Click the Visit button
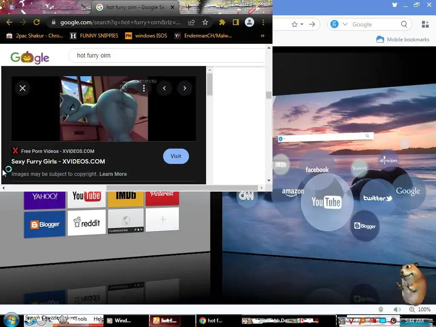 [176, 156]
